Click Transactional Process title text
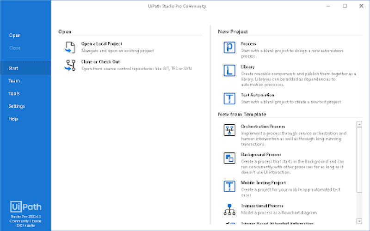The height and width of the screenshot is (231, 370). point(262,206)
